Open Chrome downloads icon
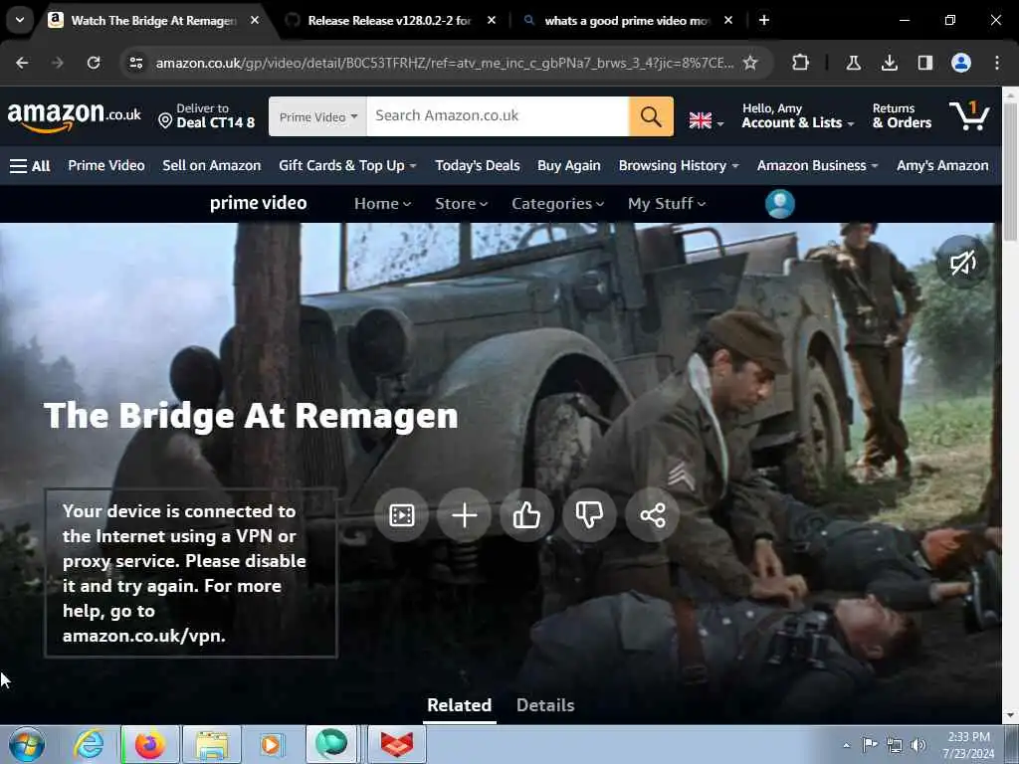Image resolution: width=1019 pixels, height=764 pixels. click(889, 63)
